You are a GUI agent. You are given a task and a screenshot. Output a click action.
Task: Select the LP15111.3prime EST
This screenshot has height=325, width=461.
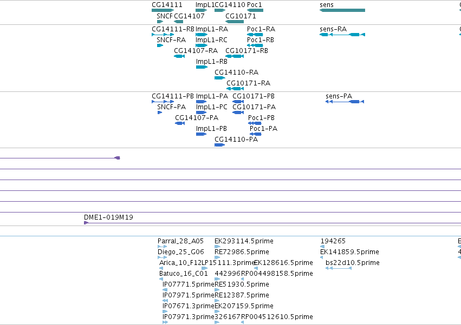tap(205, 268)
